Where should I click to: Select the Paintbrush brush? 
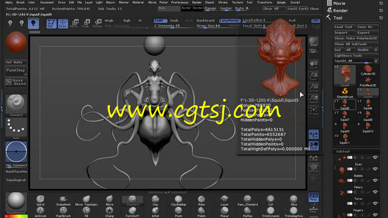click(63, 212)
